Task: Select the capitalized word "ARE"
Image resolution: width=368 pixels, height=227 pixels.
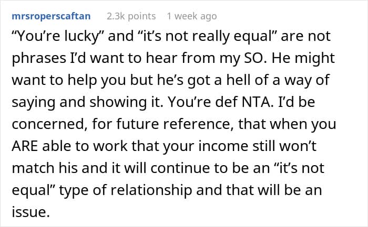Action: pyautogui.click(x=25, y=146)
